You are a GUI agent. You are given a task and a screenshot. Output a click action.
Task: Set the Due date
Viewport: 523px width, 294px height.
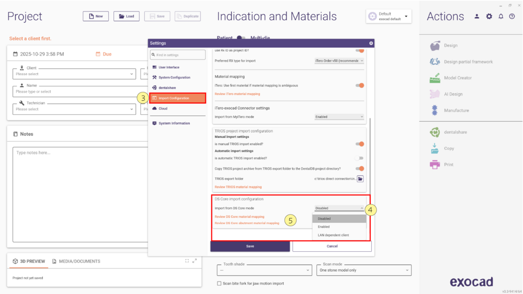(x=104, y=54)
